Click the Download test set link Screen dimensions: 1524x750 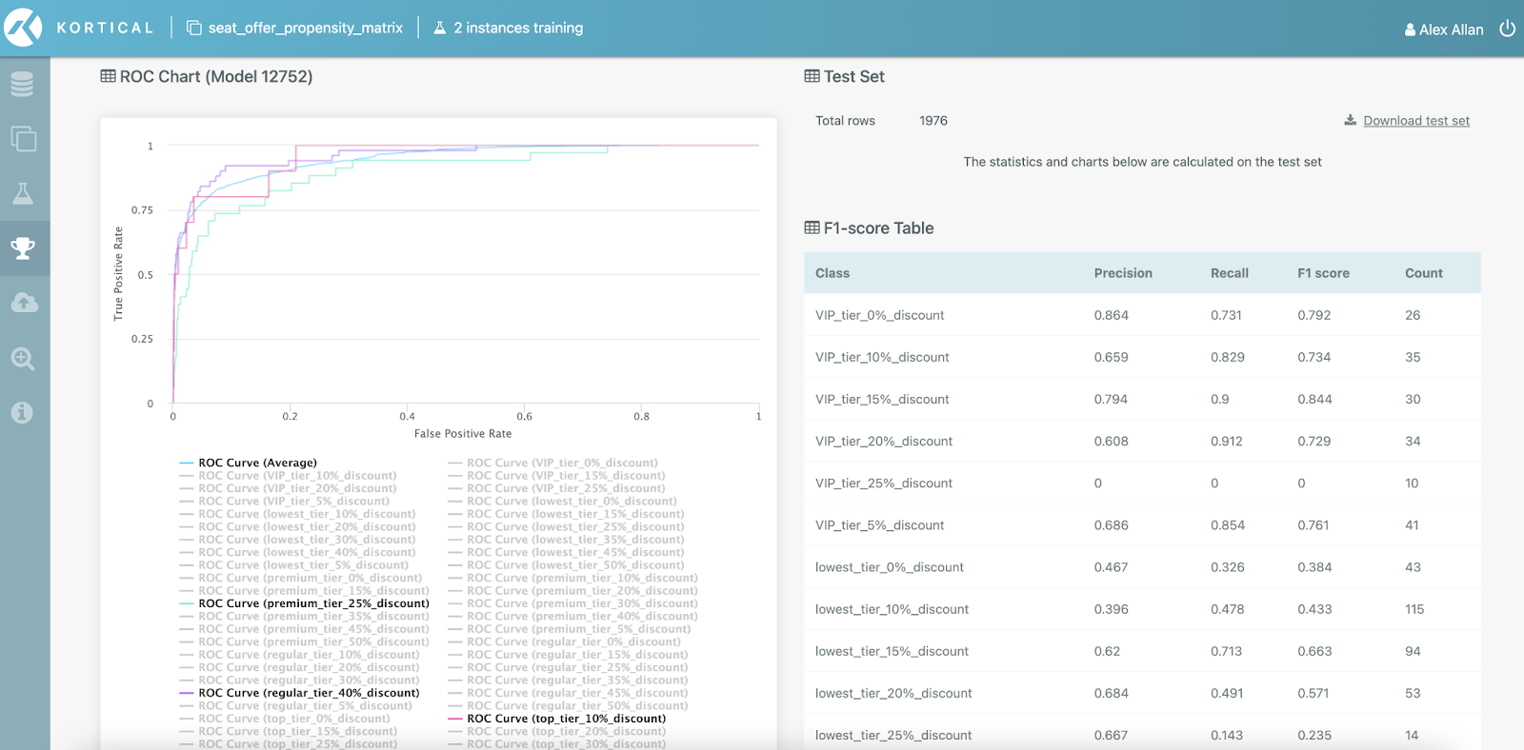1415,121
